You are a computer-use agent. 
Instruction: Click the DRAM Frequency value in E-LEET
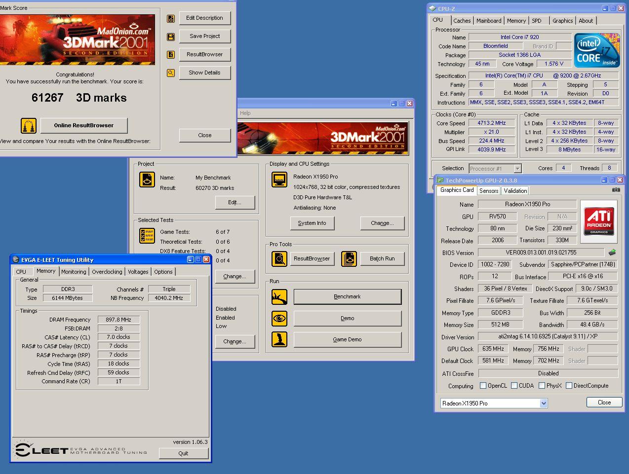(118, 320)
